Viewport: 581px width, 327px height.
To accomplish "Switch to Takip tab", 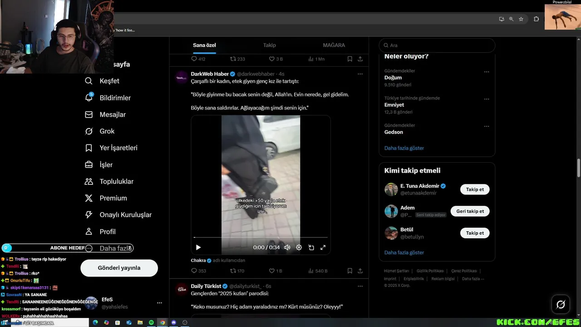I will (x=270, y=45).
